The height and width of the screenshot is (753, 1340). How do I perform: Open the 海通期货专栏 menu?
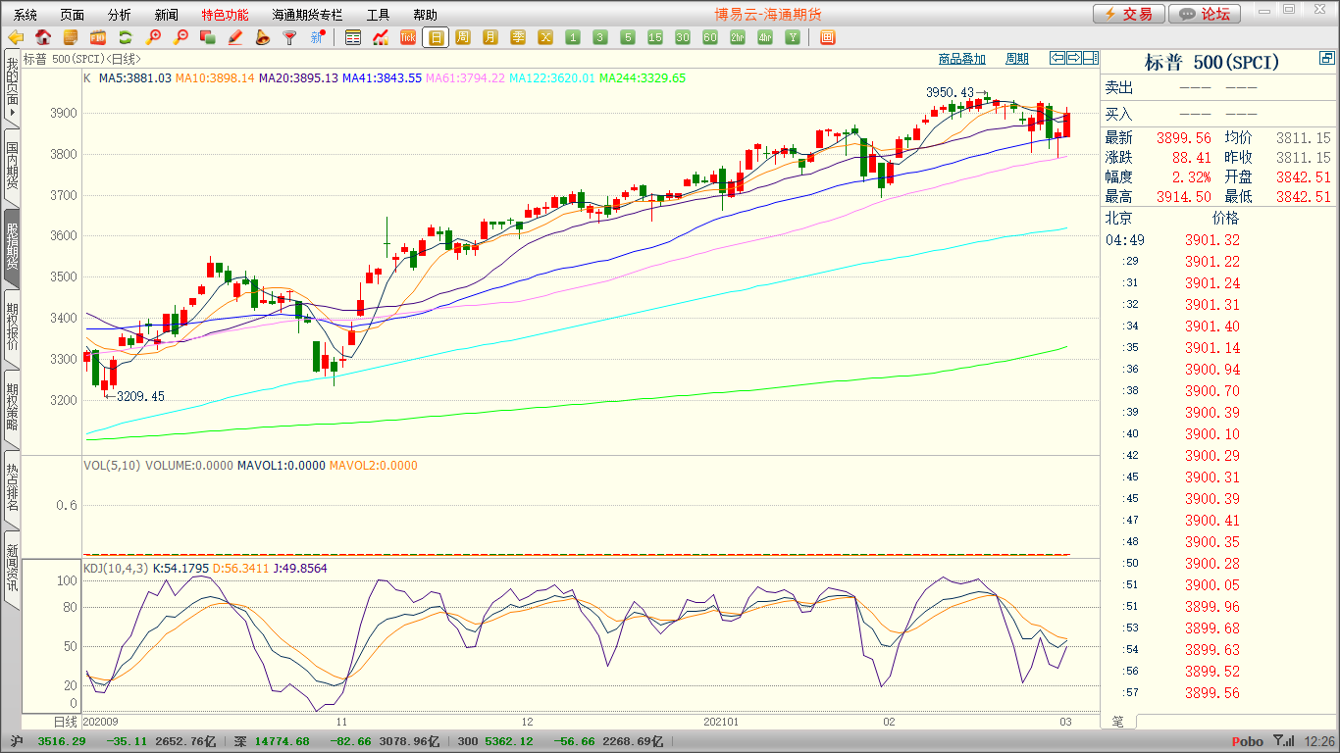click(308, 15)
